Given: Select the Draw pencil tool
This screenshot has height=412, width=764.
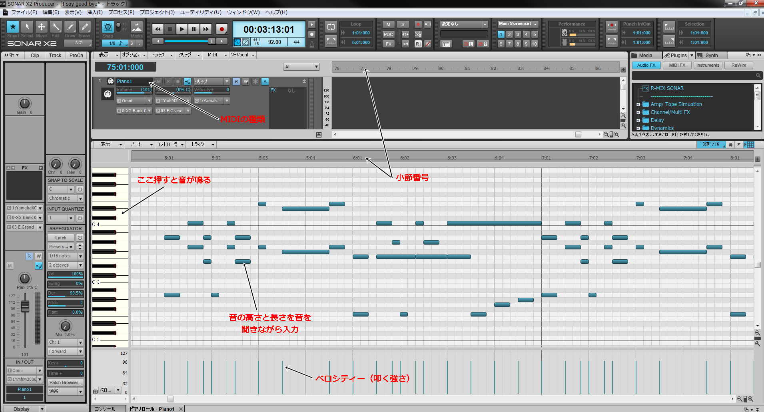Looking at the screenshot, I should [70, 27].
